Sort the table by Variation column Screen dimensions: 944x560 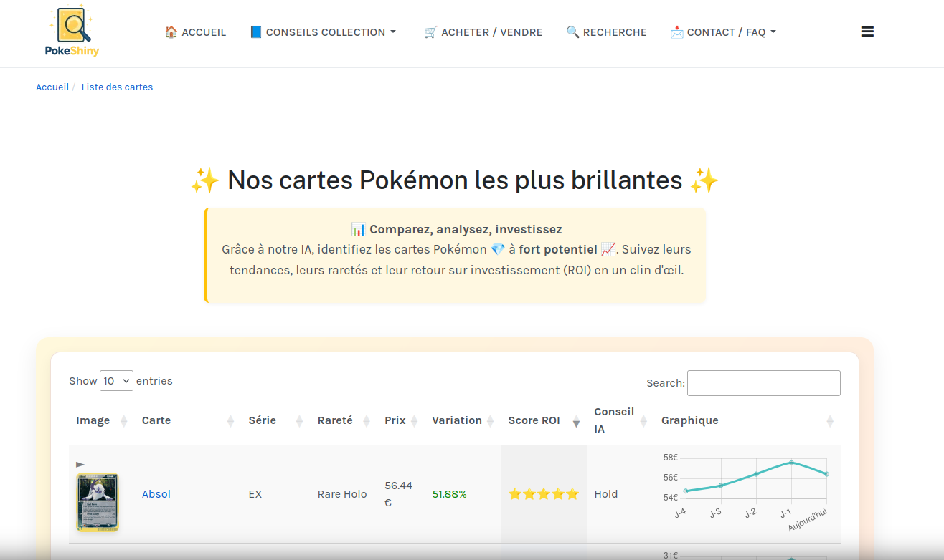tap(463, 420)
